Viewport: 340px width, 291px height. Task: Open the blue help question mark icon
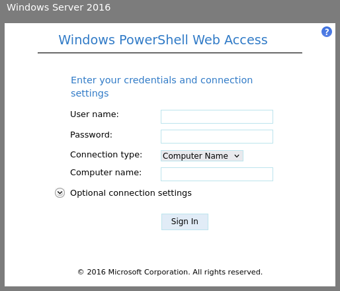pyautogui.click(x=327, y=32)
